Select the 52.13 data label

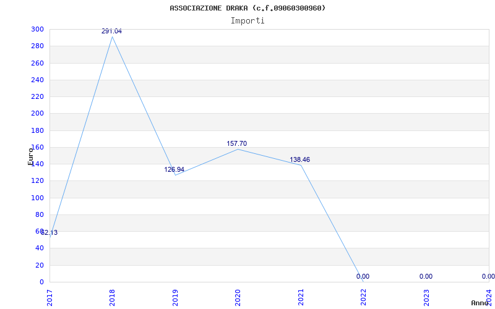(x=49, y=233)
